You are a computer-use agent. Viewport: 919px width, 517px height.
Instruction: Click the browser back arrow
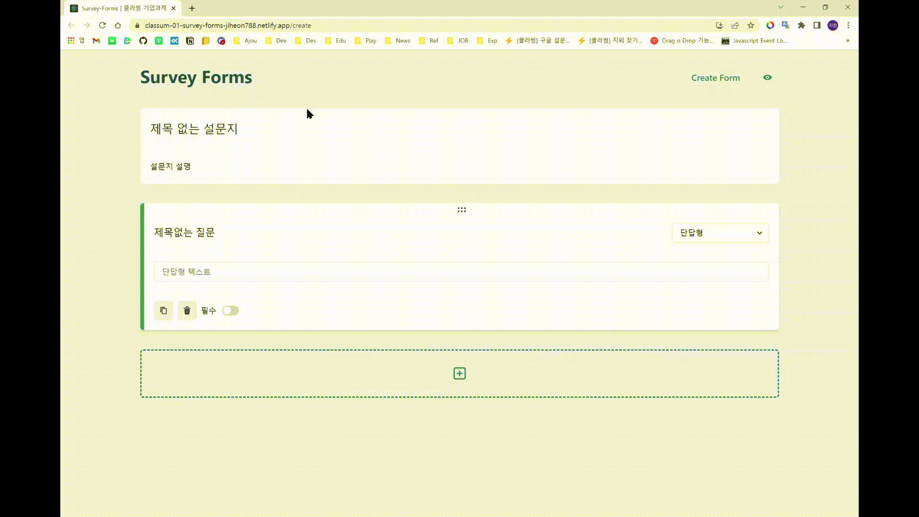click(71, 25)
